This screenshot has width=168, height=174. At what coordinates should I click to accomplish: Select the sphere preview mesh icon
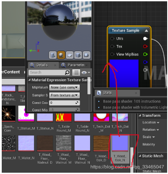(61, 55)
